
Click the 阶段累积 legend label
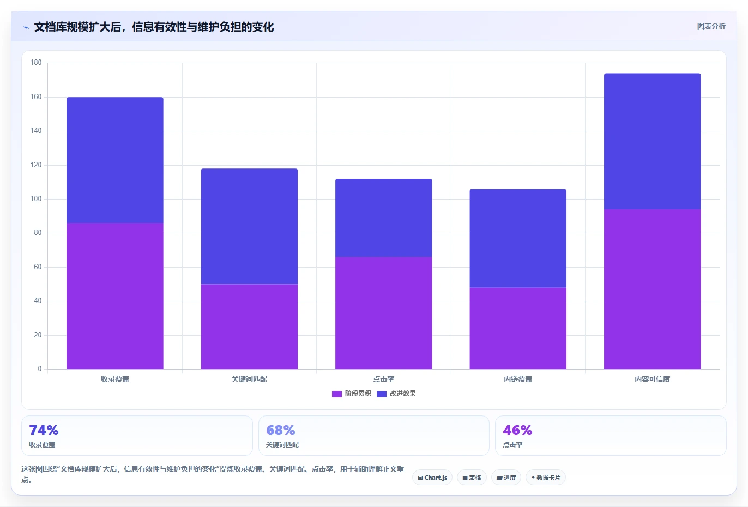tap(358, 394)
